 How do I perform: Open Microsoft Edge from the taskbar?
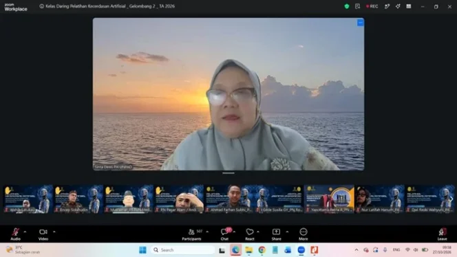[x=235, y=249]
